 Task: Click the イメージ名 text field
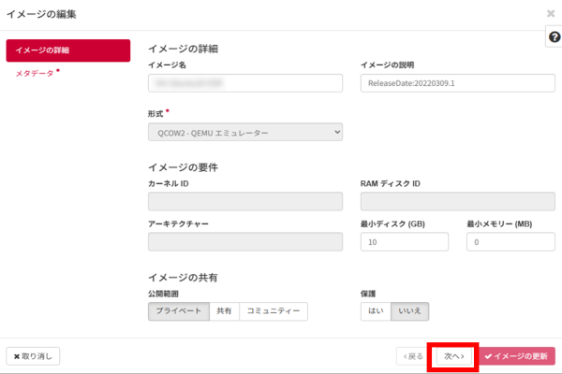[244, 82]
